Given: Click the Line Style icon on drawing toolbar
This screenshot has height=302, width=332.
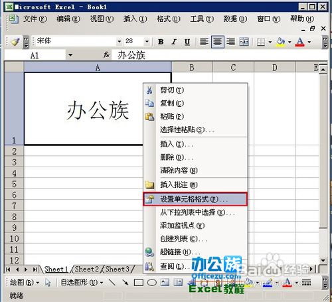Looking at the screenshot, I should click(307, 282).
